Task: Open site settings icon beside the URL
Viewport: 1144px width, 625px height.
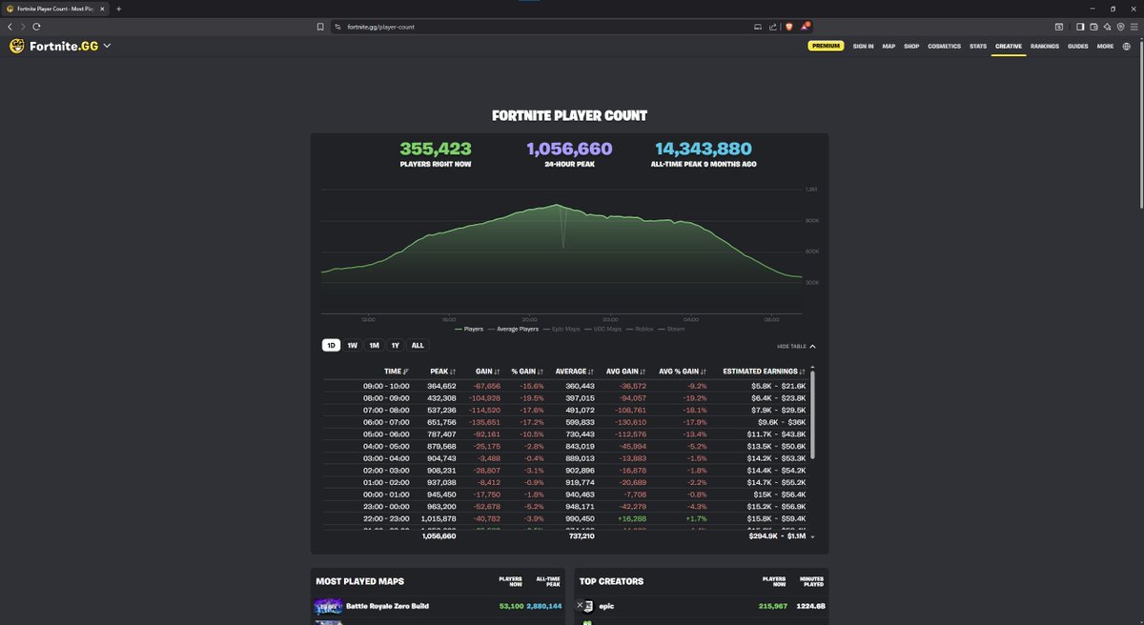Action: point(338,27)
